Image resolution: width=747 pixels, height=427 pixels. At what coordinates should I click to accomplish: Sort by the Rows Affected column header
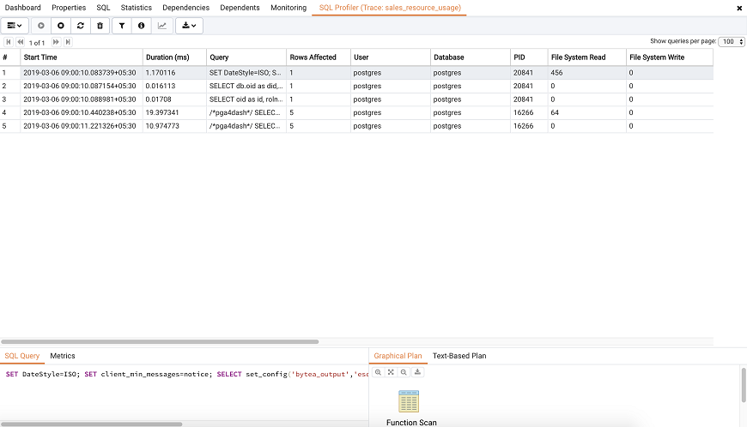click(x=319, y=57)
